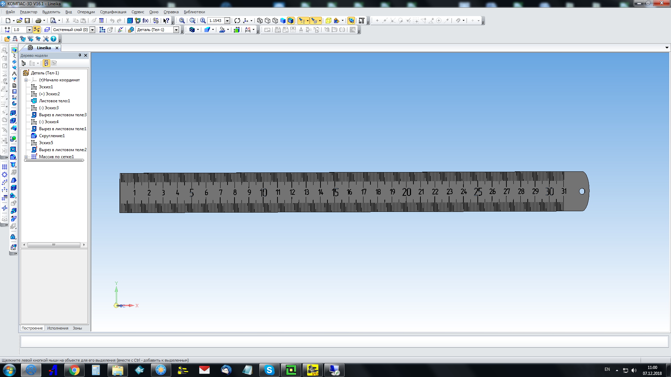
Task: Select Вырез в листовом теле:3 item
Action: (63, 115)
